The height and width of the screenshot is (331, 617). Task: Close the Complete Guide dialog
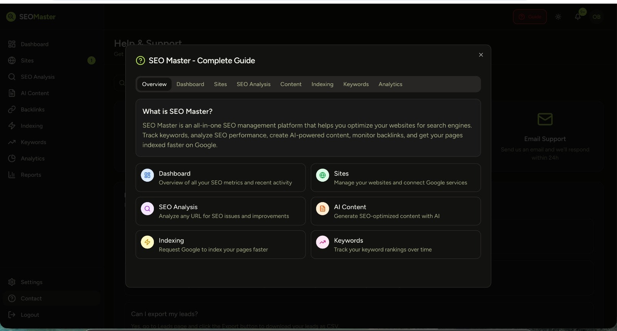click(481, 55)
